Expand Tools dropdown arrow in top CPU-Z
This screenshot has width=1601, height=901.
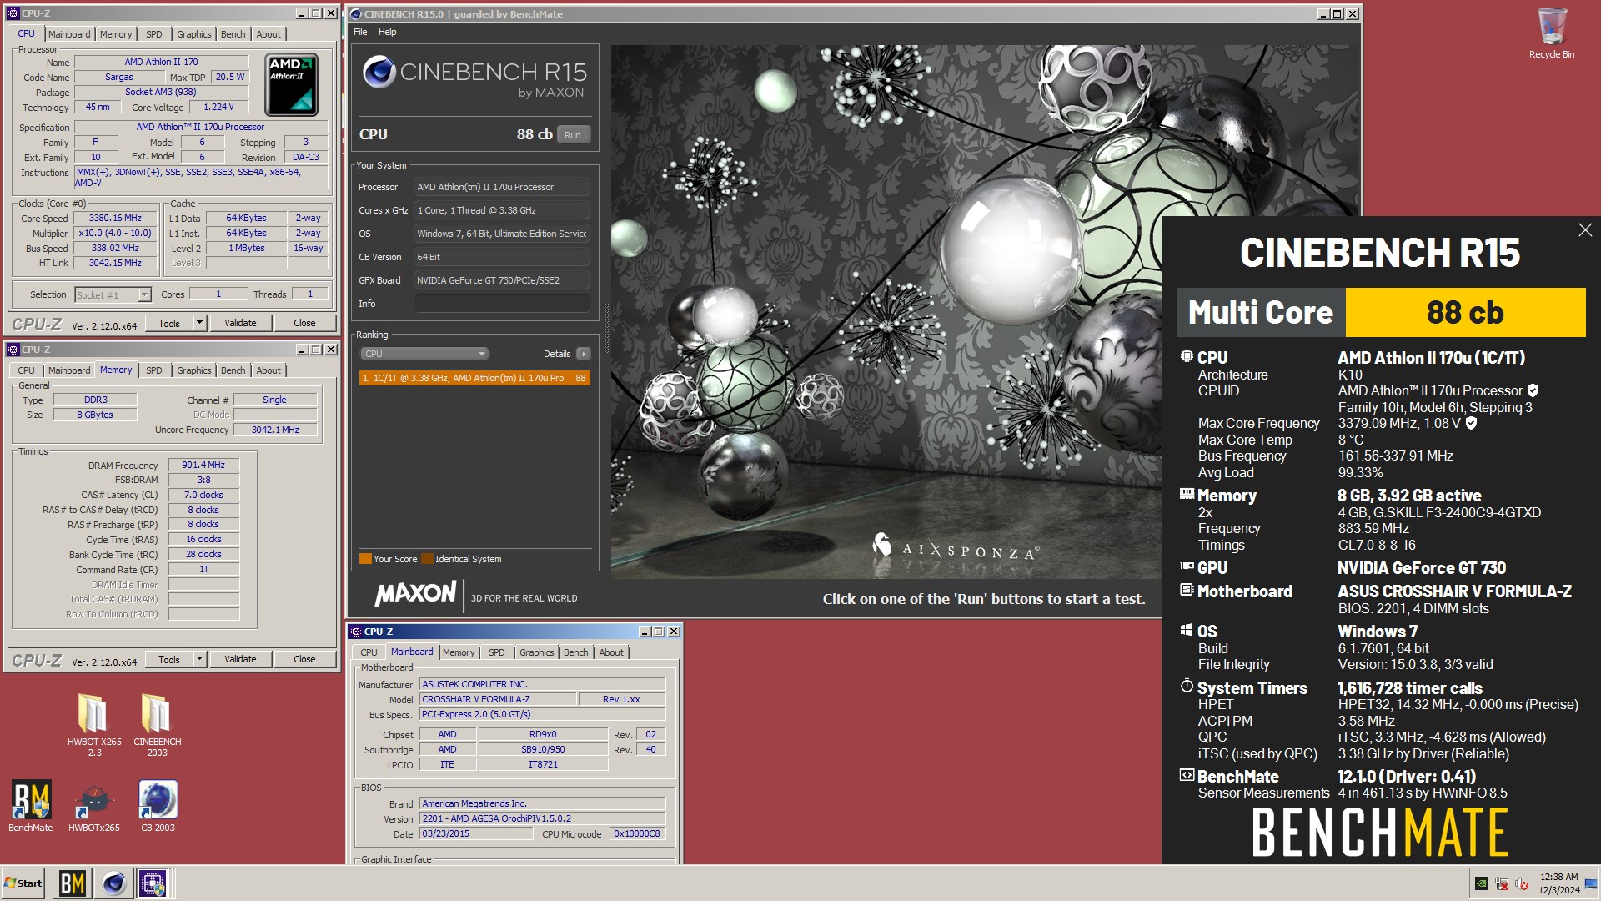[199, 323]
